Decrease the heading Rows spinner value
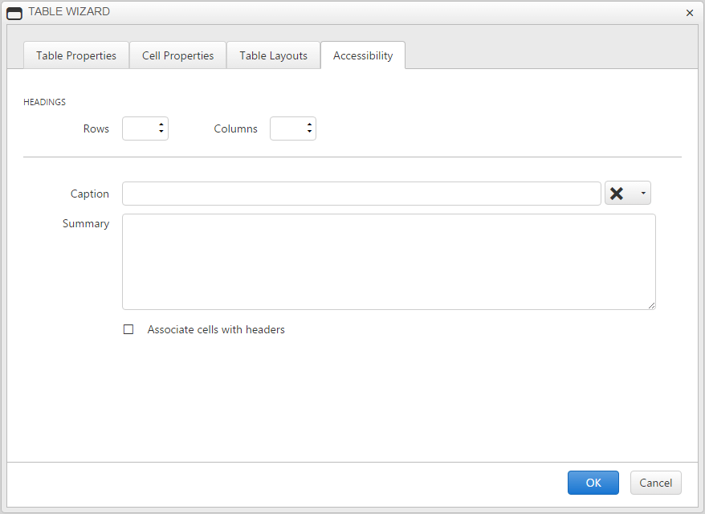Screen dimensions: 705x514 click(161, 132)
